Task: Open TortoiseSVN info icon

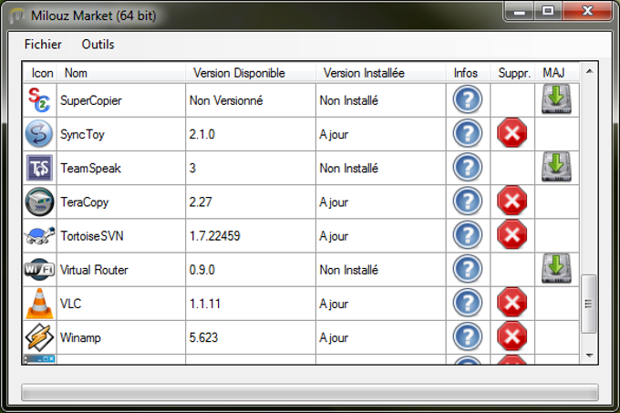Action: click(x=468, y=235)
